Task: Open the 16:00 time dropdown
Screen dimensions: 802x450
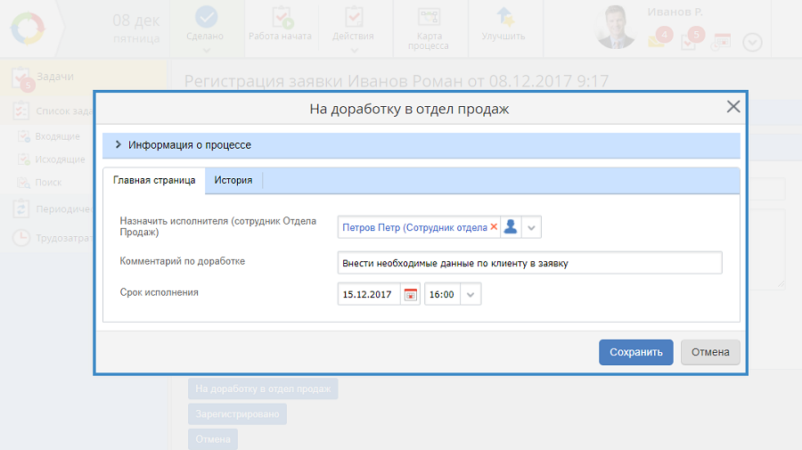Action: tap(471, 295)
